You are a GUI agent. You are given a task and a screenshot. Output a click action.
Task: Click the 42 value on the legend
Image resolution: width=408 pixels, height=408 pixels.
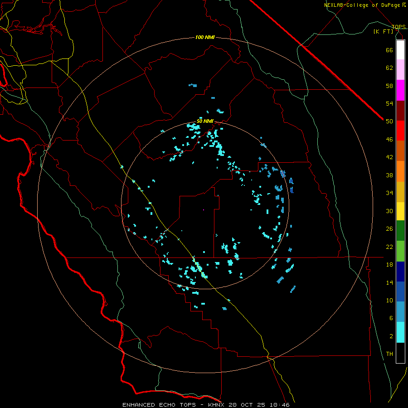389,157
